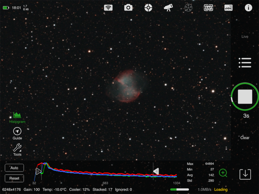Open the filter wheel icon

[188, 8]
